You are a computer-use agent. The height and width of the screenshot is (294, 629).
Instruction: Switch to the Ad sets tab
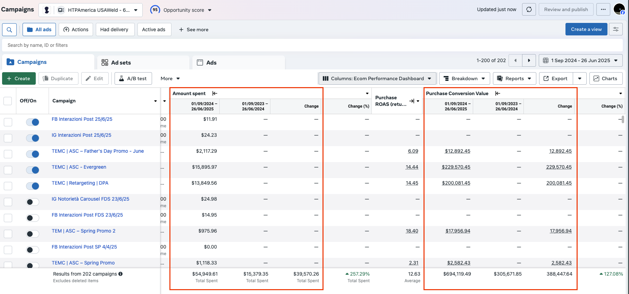point(121,62)
